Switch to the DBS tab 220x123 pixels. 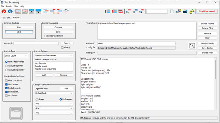pos(9,18)
